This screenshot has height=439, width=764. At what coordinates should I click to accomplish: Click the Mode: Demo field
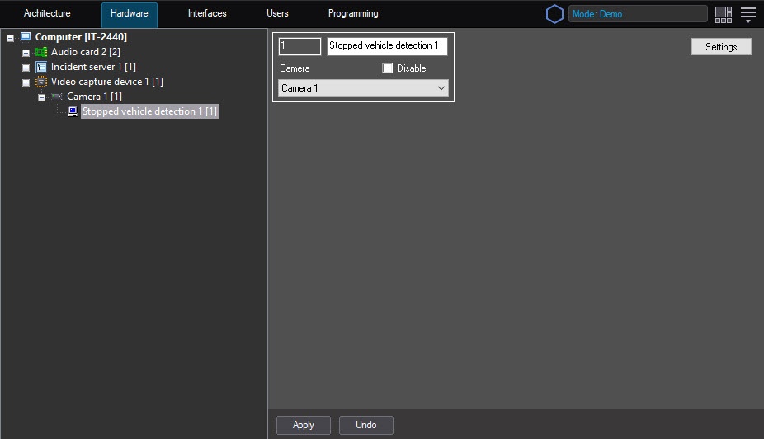pos(638,14)
